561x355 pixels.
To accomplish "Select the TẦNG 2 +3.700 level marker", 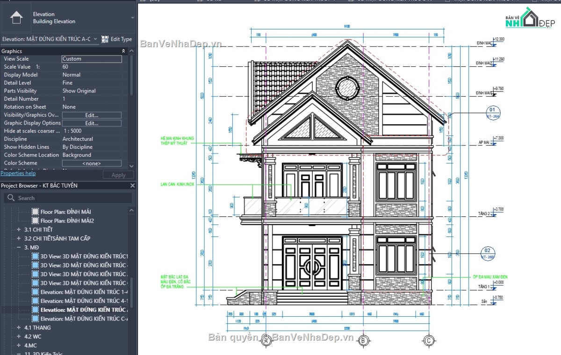I will [491, 212].
